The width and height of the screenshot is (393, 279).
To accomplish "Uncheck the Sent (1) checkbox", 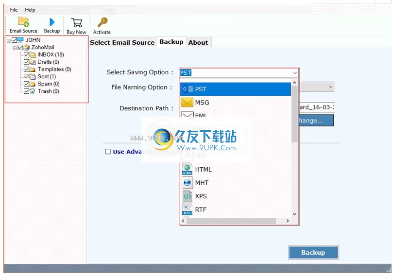I will point(27,76).
